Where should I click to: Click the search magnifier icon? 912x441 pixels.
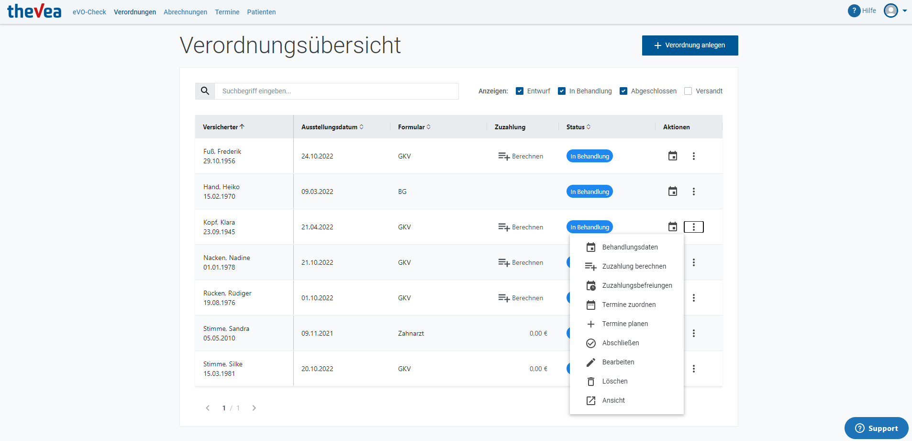click(x=205, y=91)
